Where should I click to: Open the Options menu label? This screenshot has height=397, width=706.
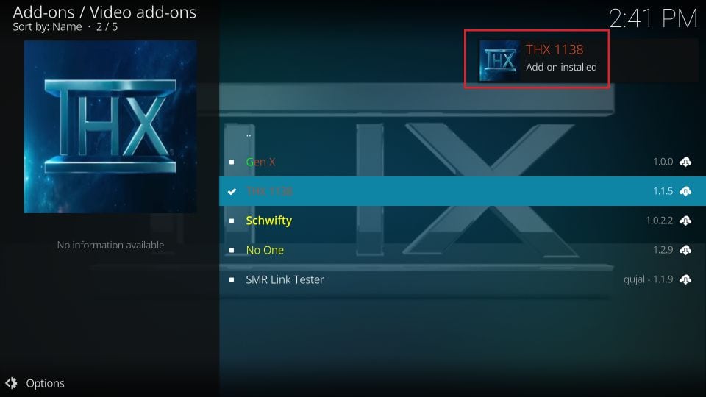pos(45,383)
